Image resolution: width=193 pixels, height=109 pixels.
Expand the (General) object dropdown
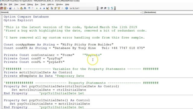pyautogui.click(x=141, y=12)
